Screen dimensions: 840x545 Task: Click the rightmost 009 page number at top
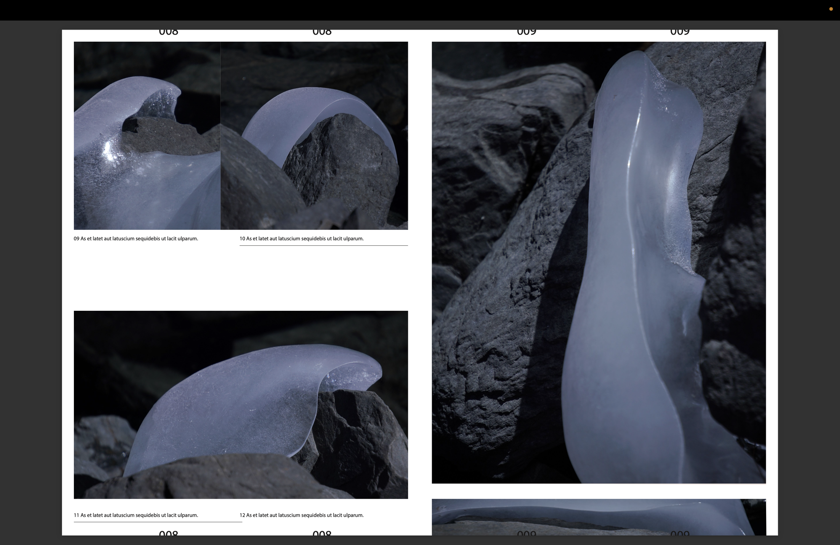click(679, 33)
